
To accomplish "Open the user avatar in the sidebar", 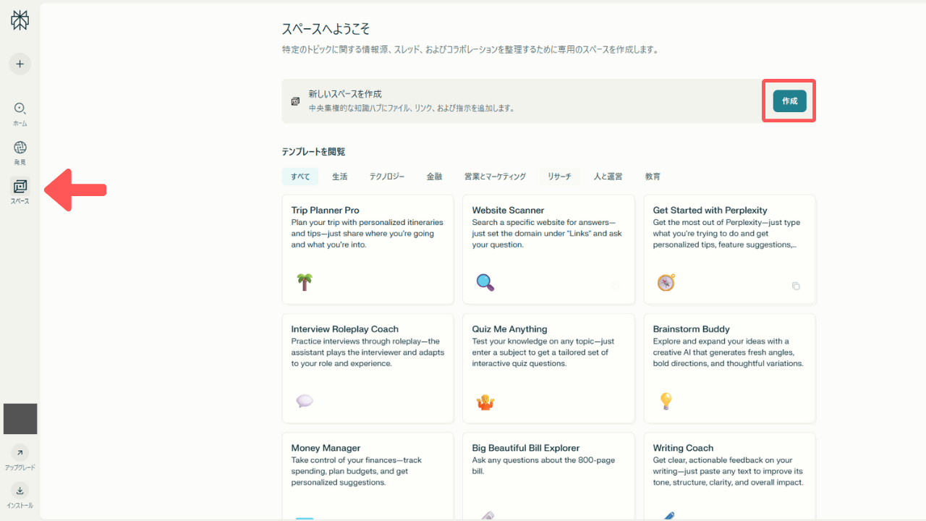I will [x=20, y=419].
